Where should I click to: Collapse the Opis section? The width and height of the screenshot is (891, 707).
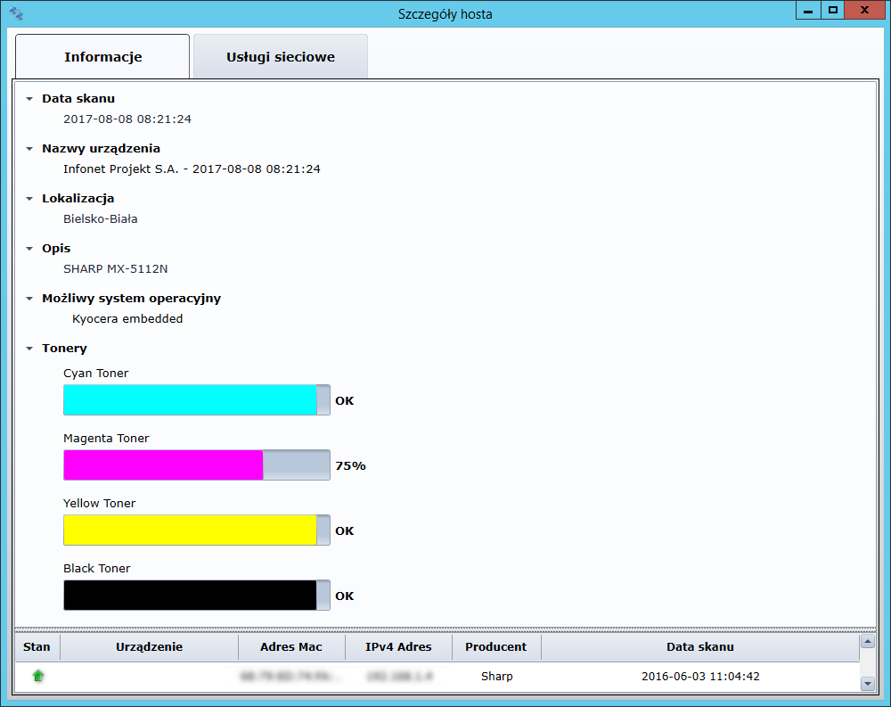tap(29, 249)
